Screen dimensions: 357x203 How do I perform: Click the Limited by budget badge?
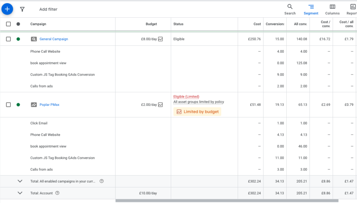197,112
